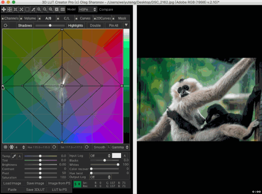Screen dimensions: 262x194
Task: Open the Gamma dropdown
Action: [x=120, y=147]
